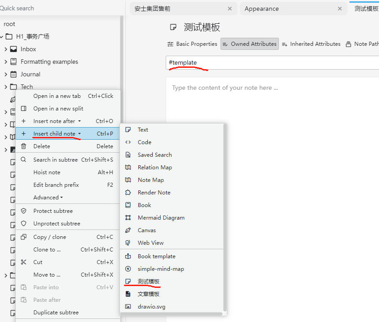Switch to the Appearance tab
This screenshot has height=322, width=379.
[262, 9]
